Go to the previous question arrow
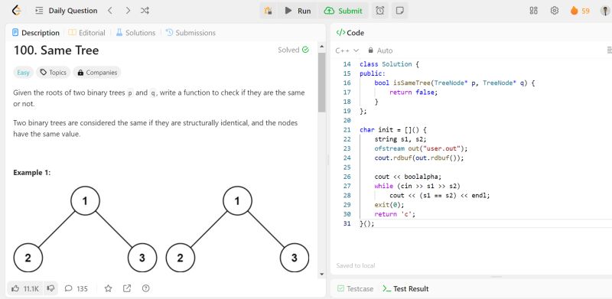 pyautogui.click(x=110, y=11)
